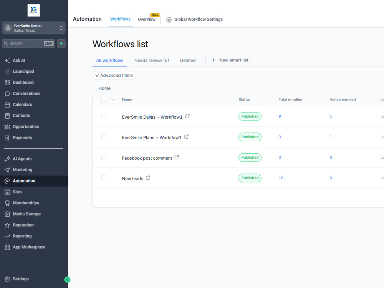Viewport: 384px width, 288px height.
Task: Open Launchpad via its sidebar icon
Action: point(7,71)
